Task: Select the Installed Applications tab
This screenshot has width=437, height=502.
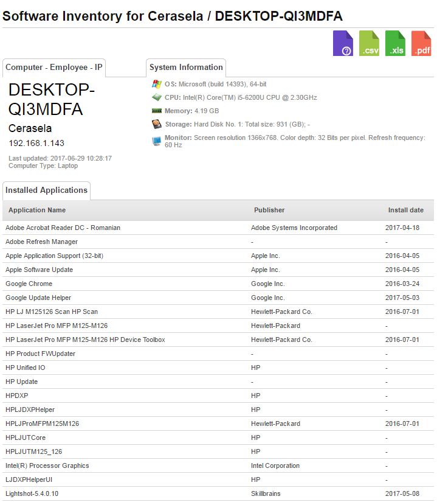Action: (x=46, y=190)
